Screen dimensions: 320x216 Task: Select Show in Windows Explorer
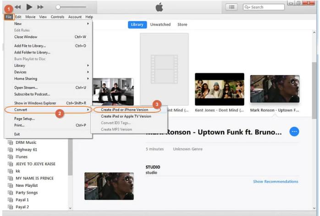point(48,103)
